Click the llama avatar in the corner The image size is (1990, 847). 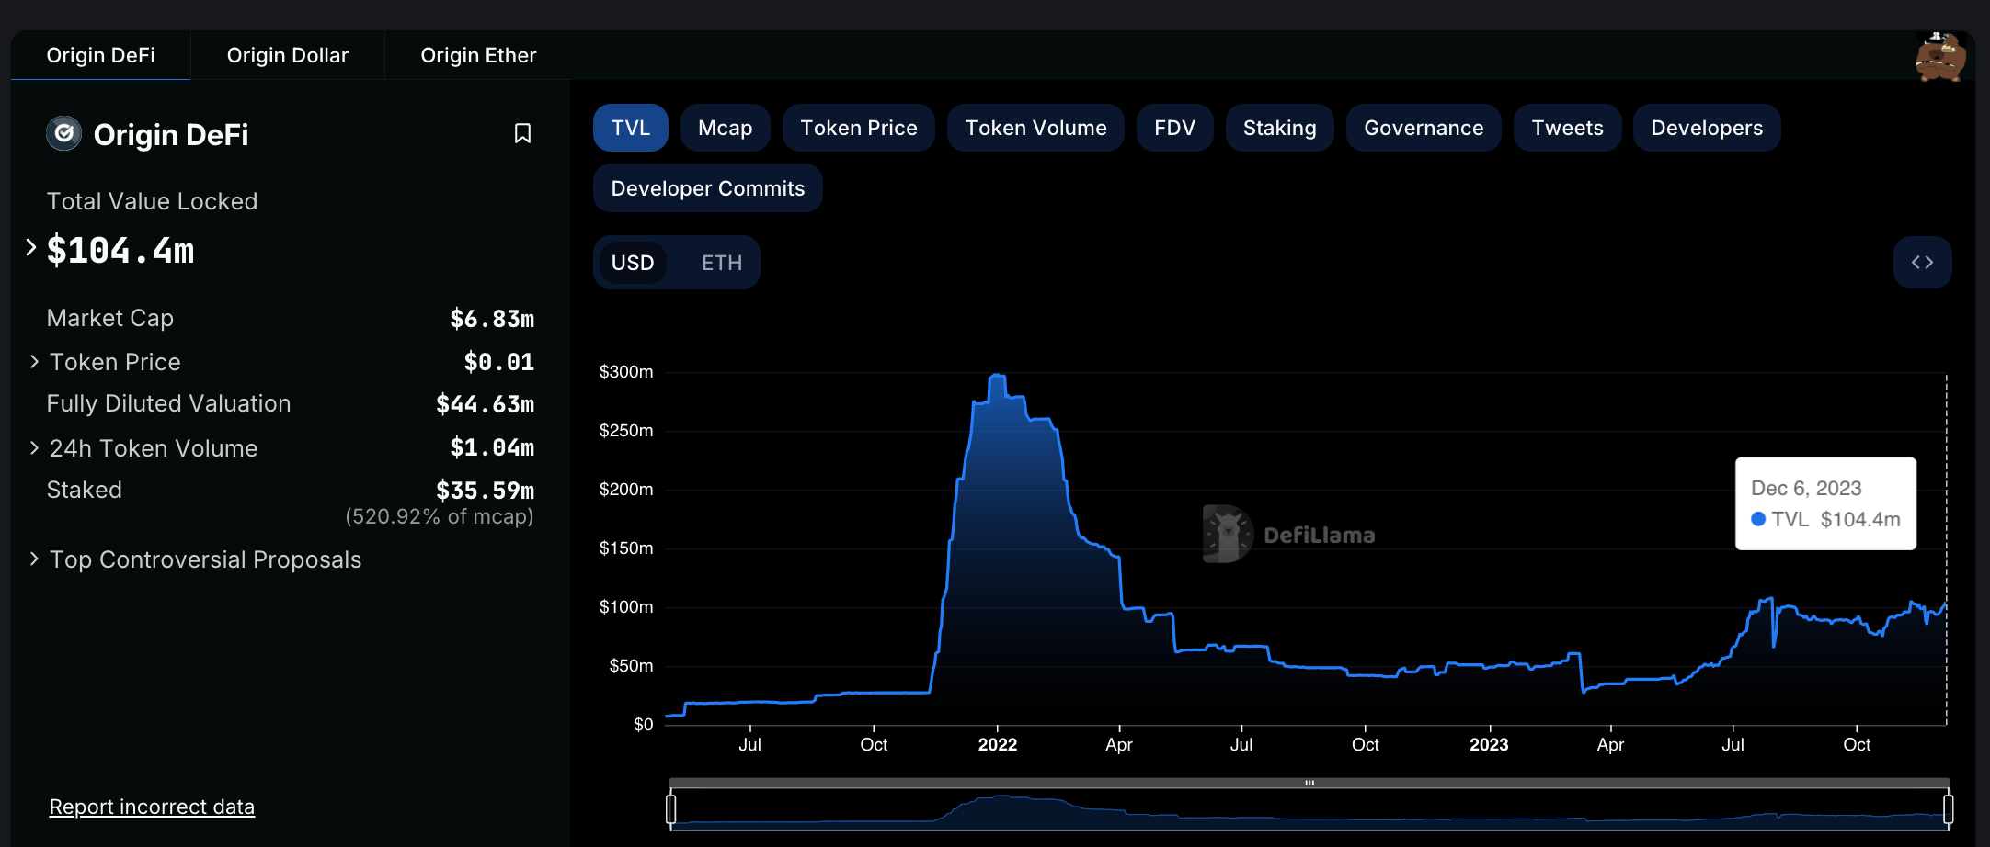(1940, 57)
